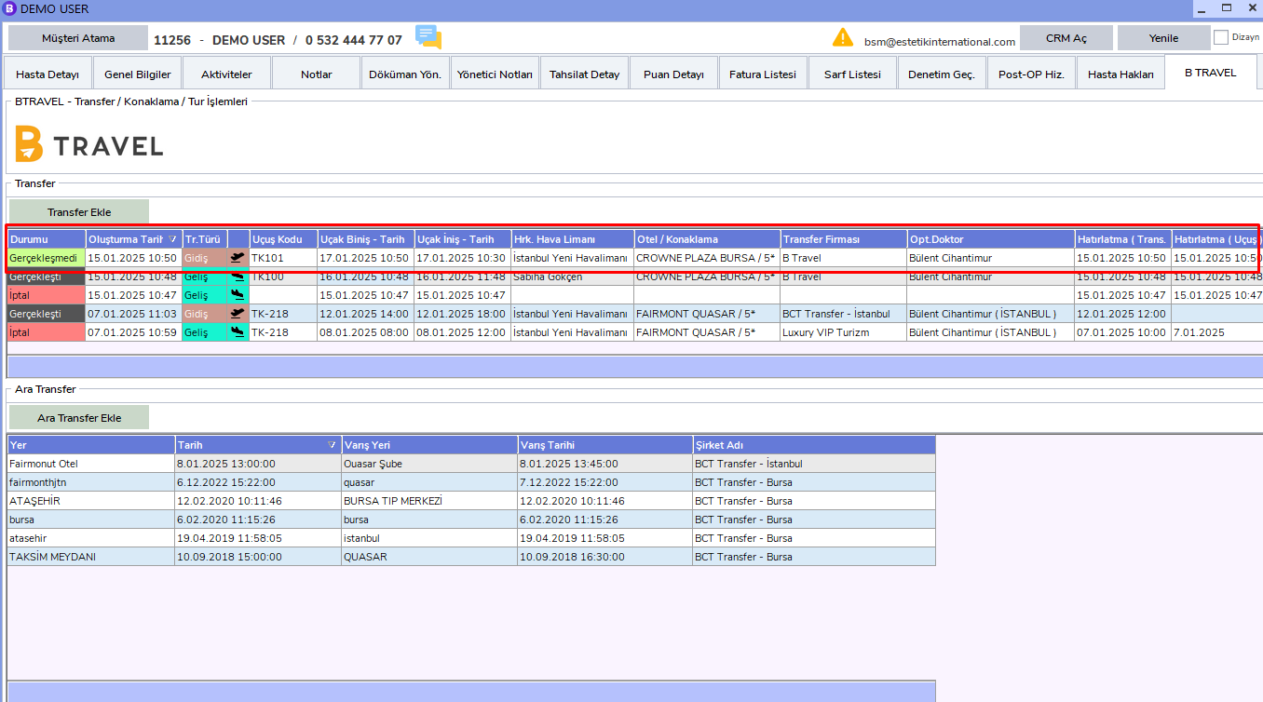Click the Gidiş cell in TK101 row
Image resolution: width=1263 pixels, height=702 pixels.
click(204, 258)
